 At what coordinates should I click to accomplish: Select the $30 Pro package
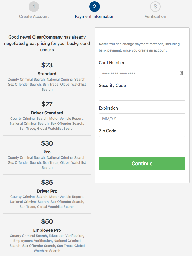coord(47,155)
